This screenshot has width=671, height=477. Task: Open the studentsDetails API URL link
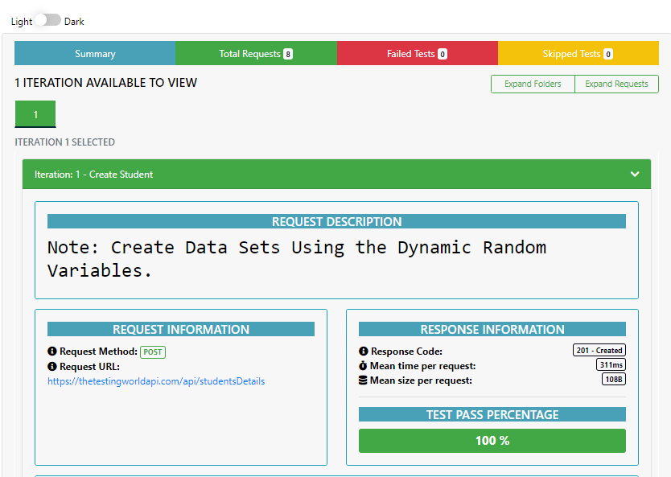[156, 381]
